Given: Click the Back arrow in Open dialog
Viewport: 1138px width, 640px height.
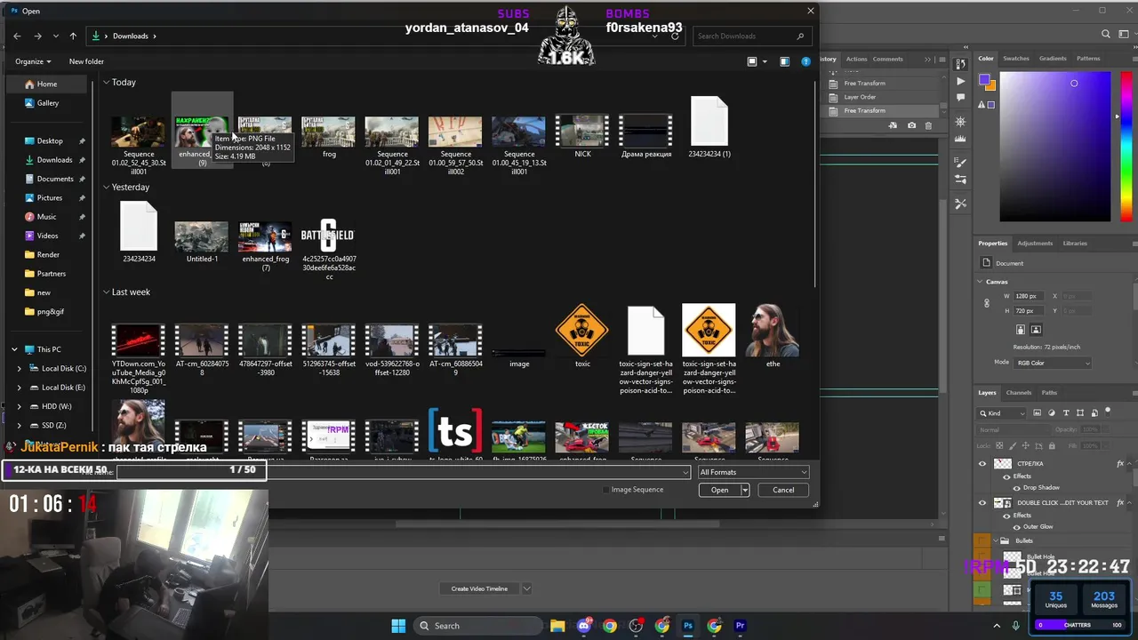Looking at the screenshot, I should point(17,36).
